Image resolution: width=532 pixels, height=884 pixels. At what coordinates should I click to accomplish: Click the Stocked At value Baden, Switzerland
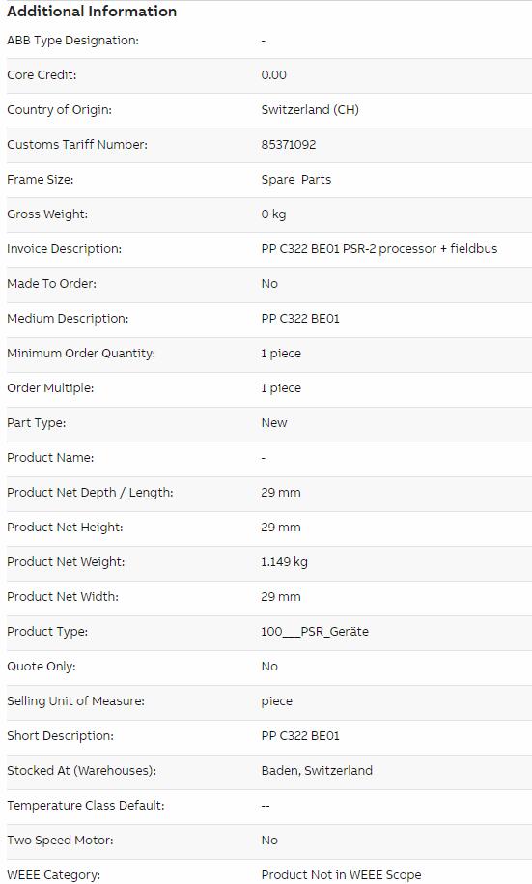[x=317, y=771]
